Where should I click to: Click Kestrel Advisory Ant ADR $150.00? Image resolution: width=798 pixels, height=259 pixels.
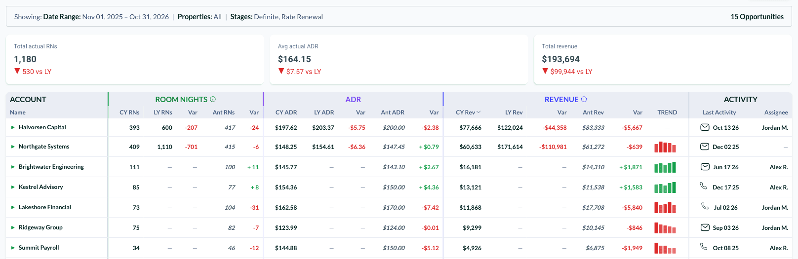pyautogui.click(x=394, y=187)
